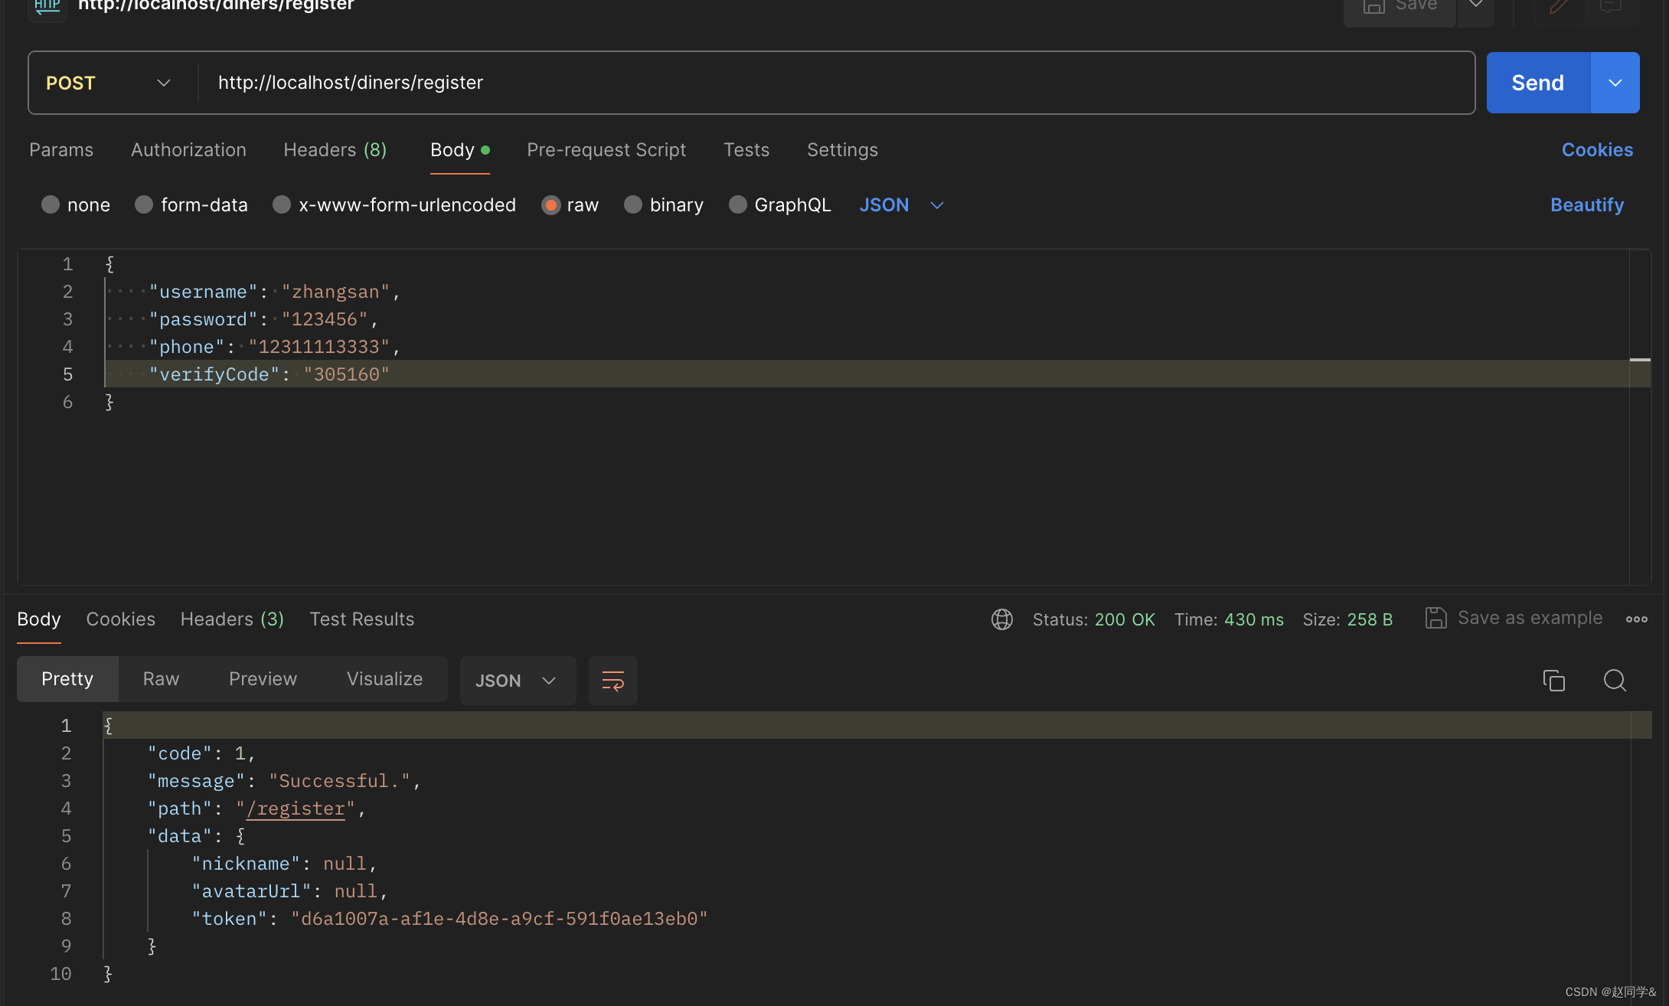Choose the x-www-form-urlencoded radio option
The image size is (1669, 1006).
click(x=282, y=205)
